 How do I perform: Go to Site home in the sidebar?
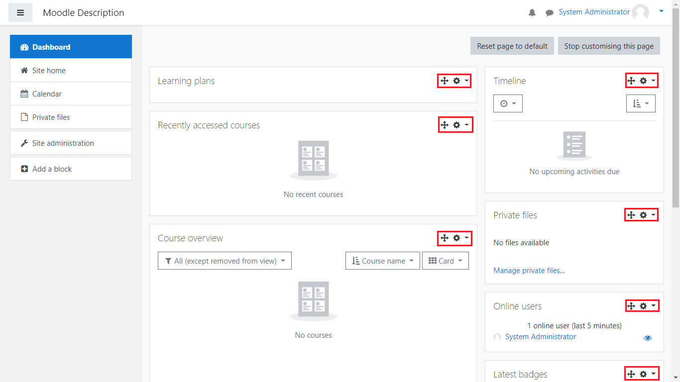pos(49,71)
